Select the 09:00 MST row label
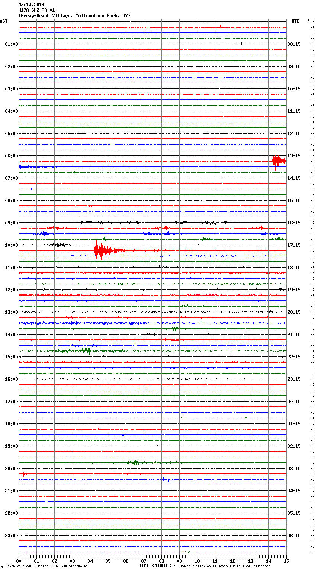Screen dimensions: 316x571 coord(12,223)
